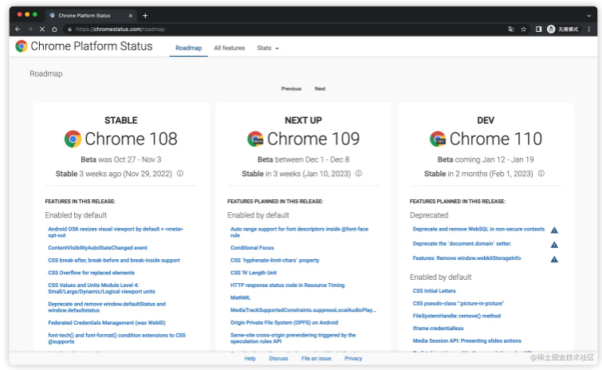Open Federated Credentials Management link
602x370 pixels.
click(x=106, y=323)
